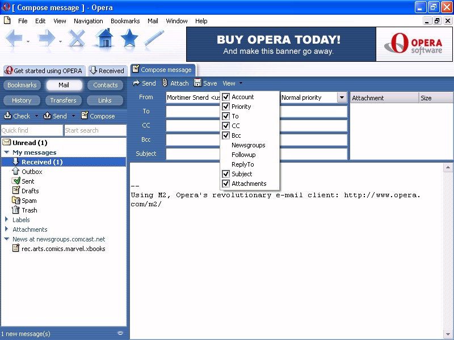Viewport: 454px width, 340px height.
Task: Toggle the Attachments checkbox off
Action: (226, 184)
